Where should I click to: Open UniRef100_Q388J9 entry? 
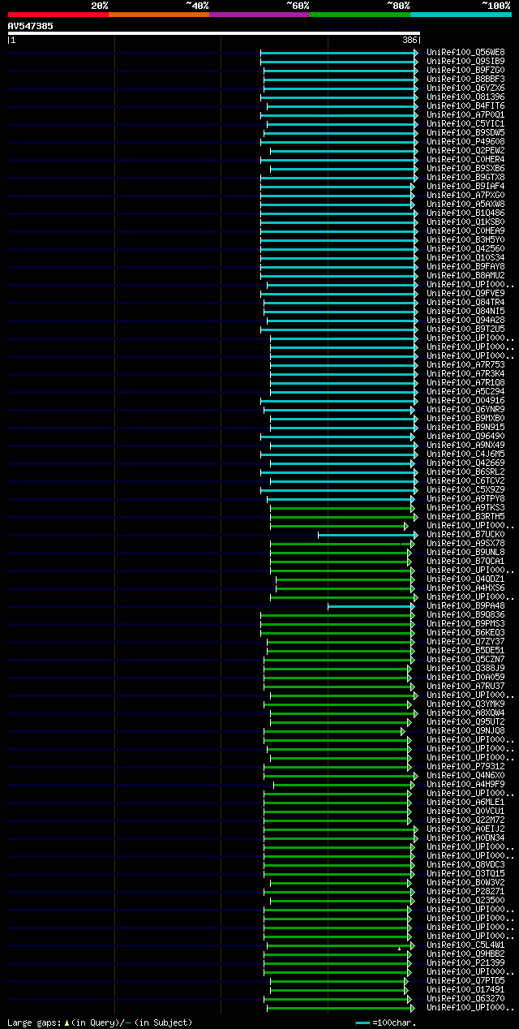(466, 668)
